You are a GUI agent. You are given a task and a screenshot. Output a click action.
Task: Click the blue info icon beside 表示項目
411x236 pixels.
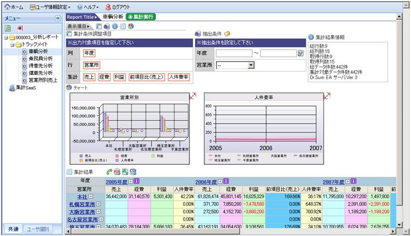(115, 26)
